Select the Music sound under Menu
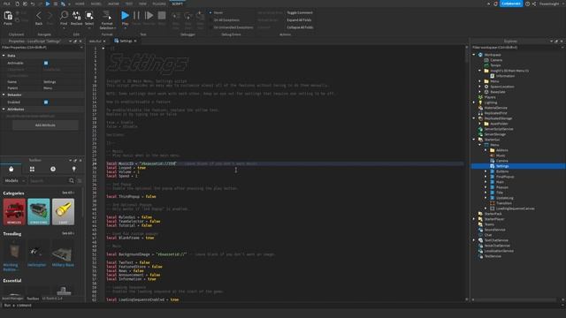566x318 pixels. pos(501,155)
